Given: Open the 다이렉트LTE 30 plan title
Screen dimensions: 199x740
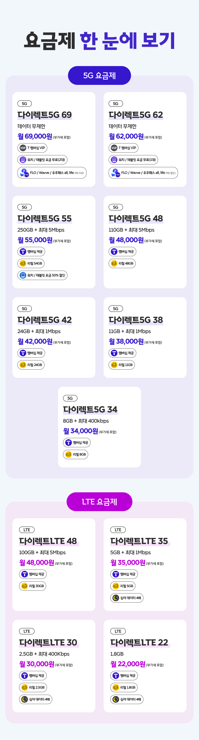Looking at the screenshot, I should [48, 642].
